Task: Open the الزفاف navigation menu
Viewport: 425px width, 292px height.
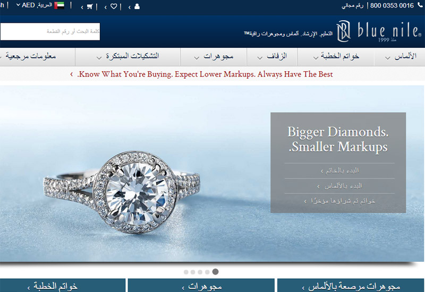Action: (272, 57)
